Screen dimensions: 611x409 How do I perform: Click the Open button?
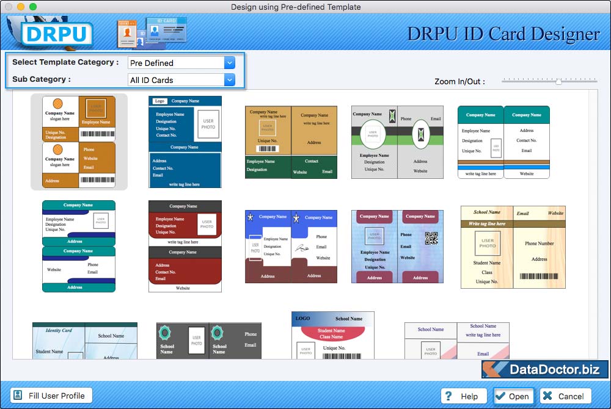(514, 396)
